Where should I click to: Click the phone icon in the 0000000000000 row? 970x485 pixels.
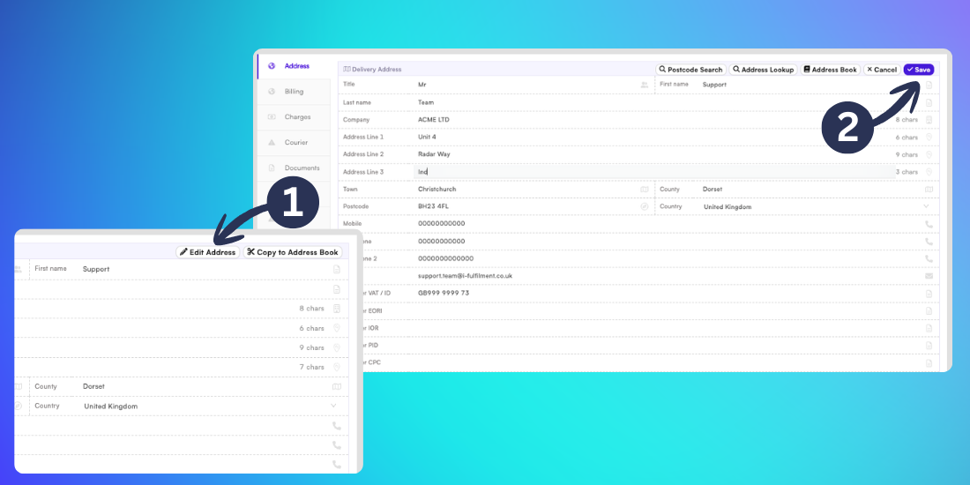[929, 258]
